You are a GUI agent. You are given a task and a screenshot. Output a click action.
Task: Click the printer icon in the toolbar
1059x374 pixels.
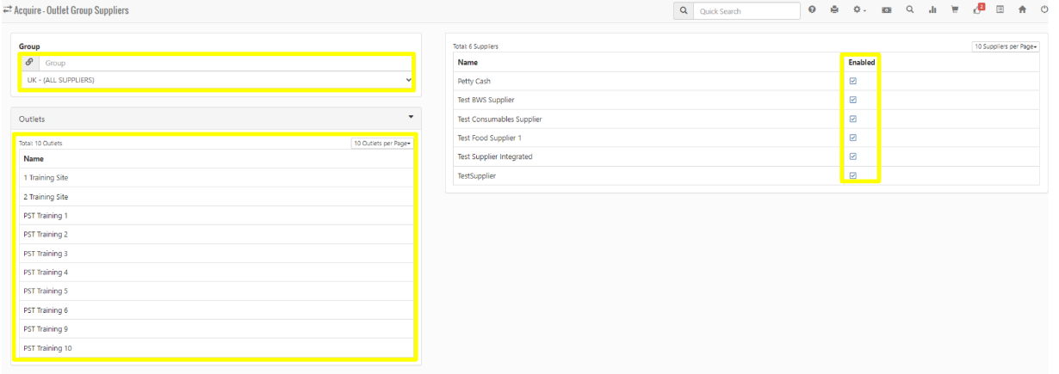[833, 10]
